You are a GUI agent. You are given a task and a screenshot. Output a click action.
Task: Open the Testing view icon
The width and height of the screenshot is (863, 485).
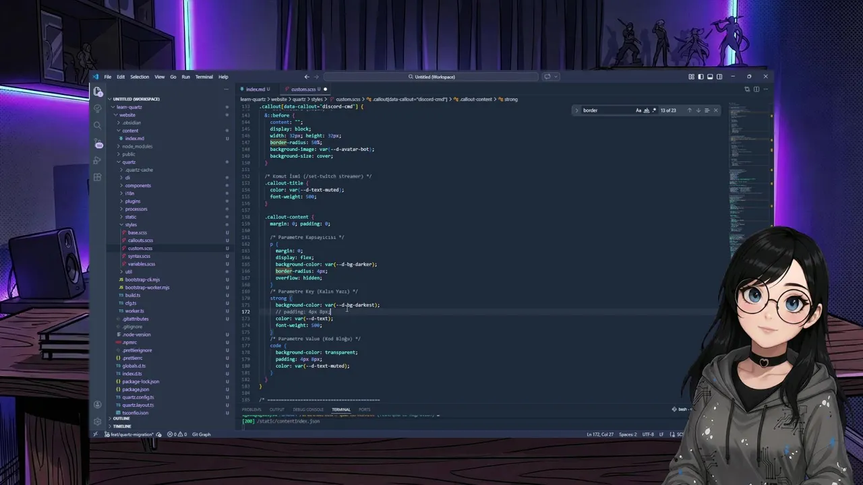(98, 108)
